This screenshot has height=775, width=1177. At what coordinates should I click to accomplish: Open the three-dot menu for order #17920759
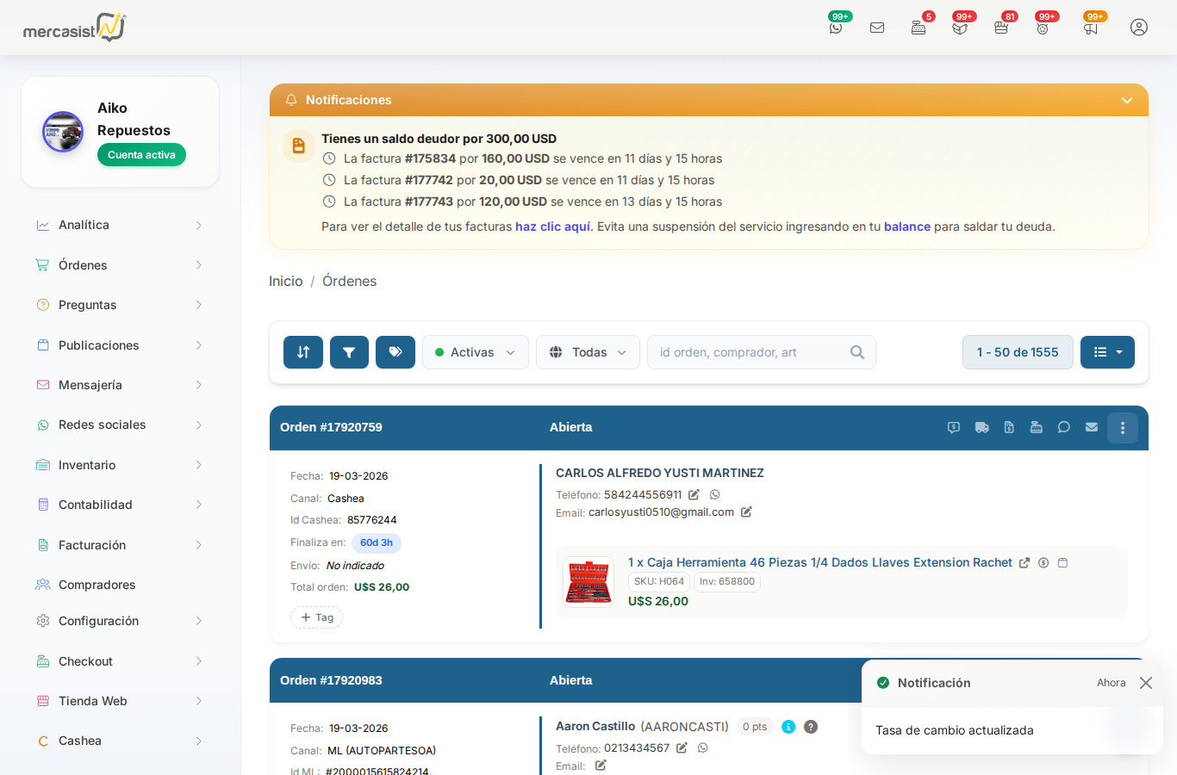[x=1122, y=428]
